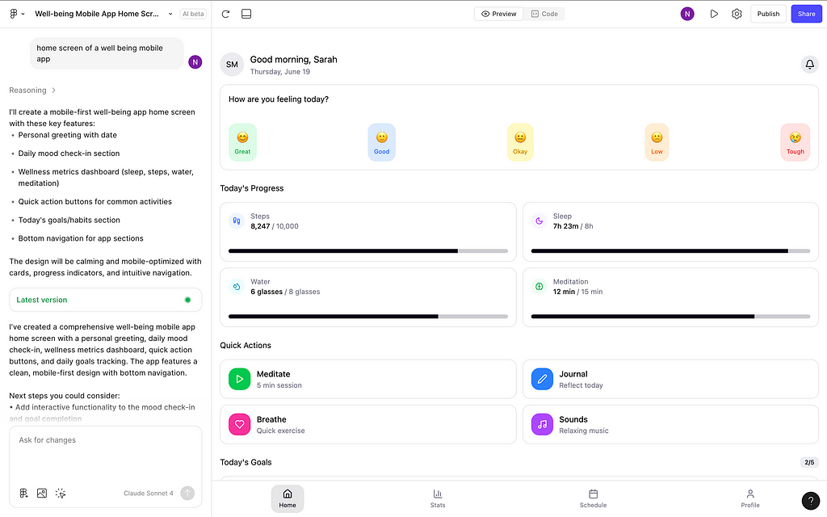Screen dimensions: 827x517
Task: Click the Publish button
Action: [x=768, y=15]
